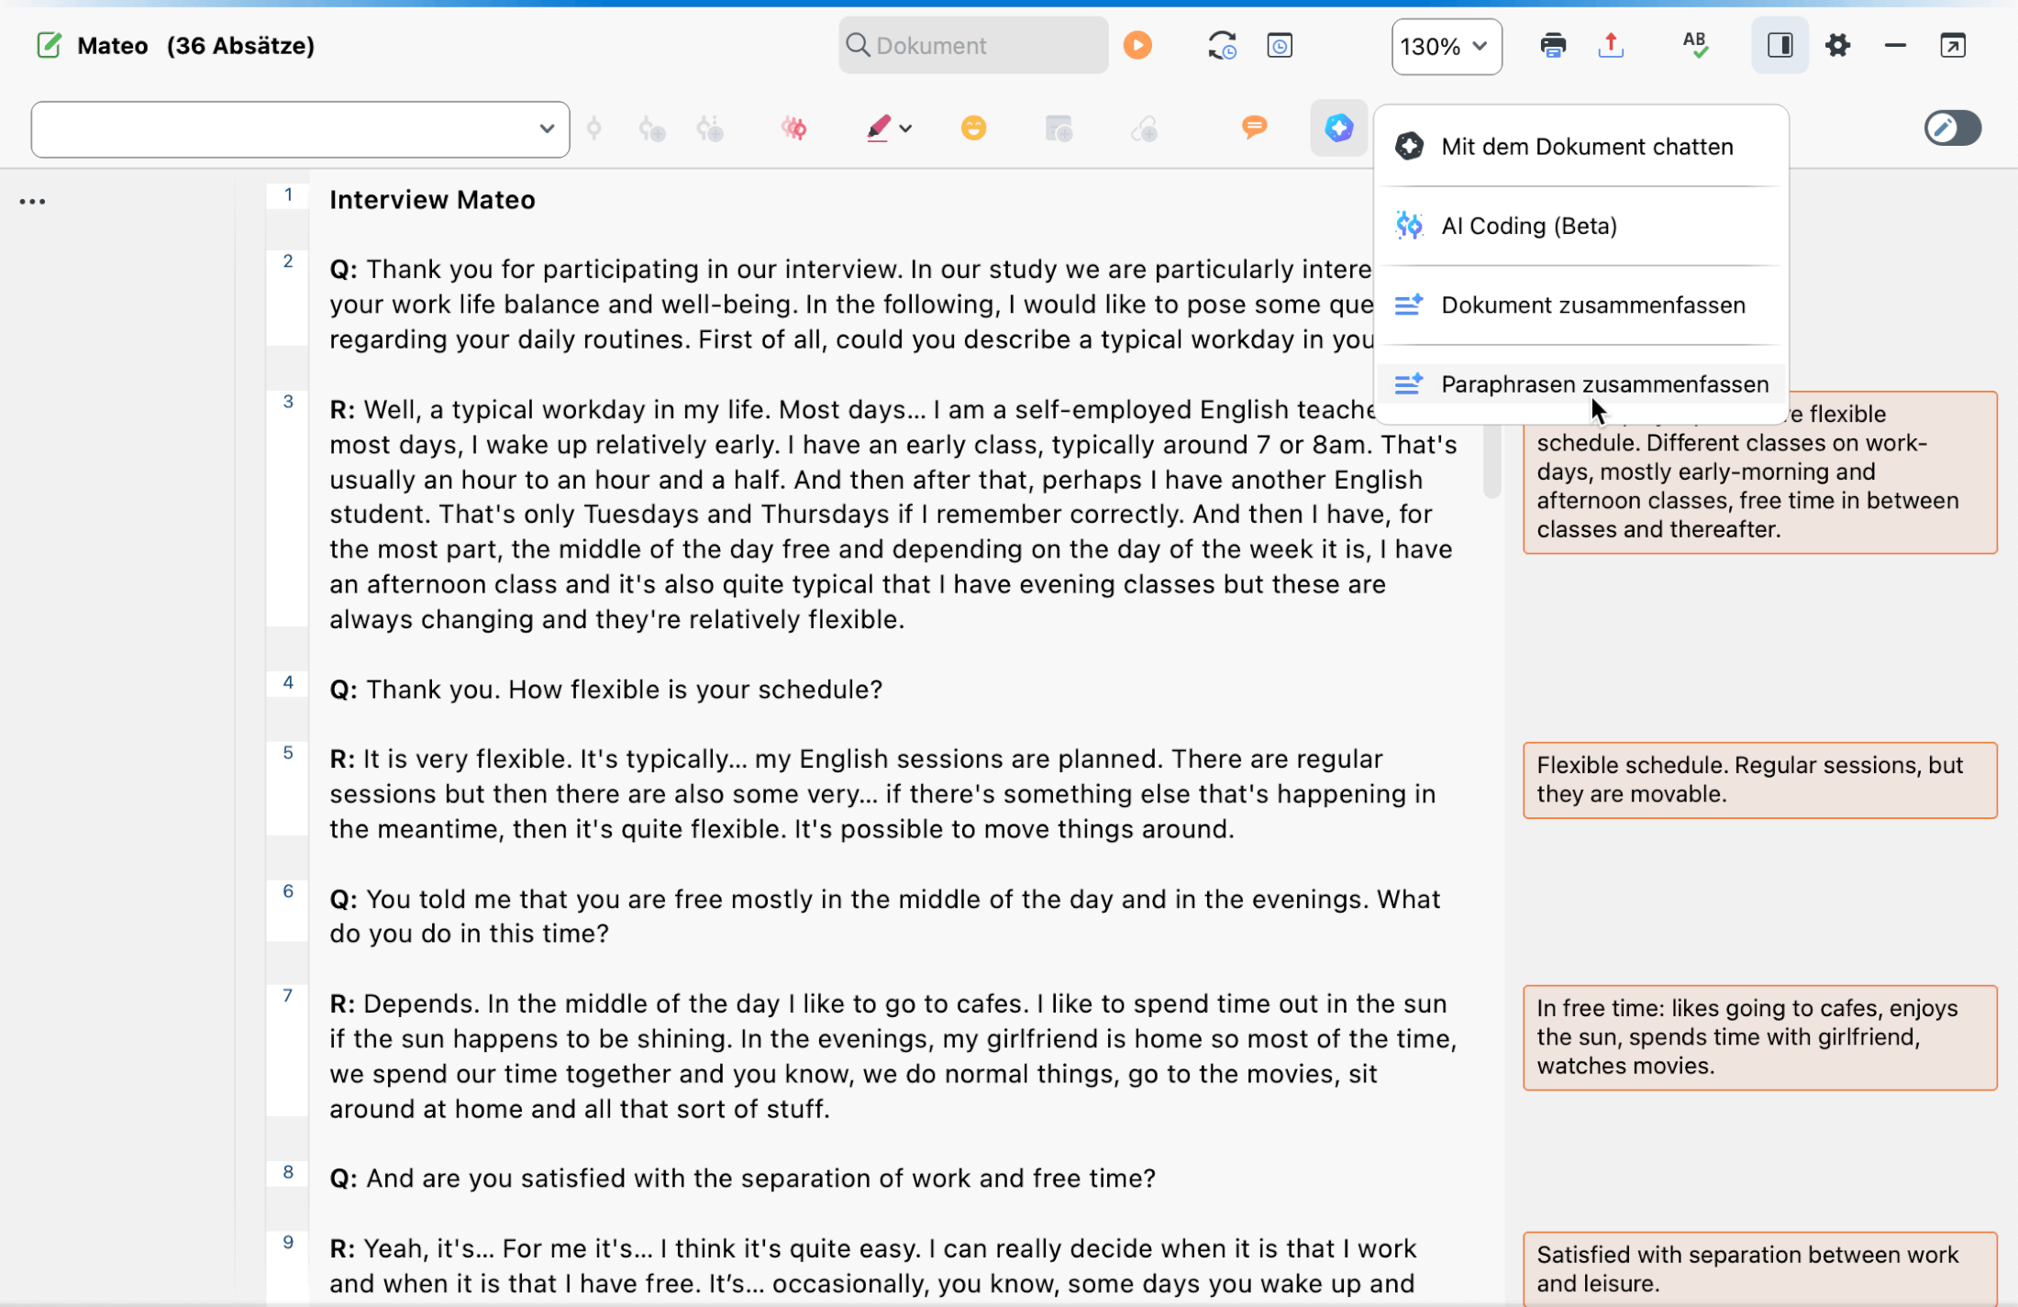Viewport: 2018px width, 1307px height.
Task: Click the spell check AB icon
Action: pyautogui.click(x=1694, y=45)
